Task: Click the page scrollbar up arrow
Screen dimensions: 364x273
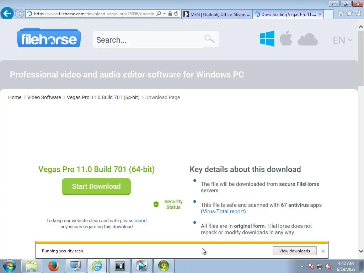Action: point(361,27)
